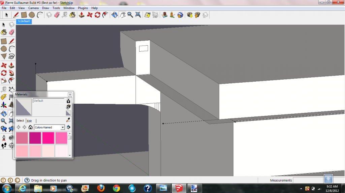Open the Edit menu in the menu bar
Screen dimensions: 345x193
[12, 8]
